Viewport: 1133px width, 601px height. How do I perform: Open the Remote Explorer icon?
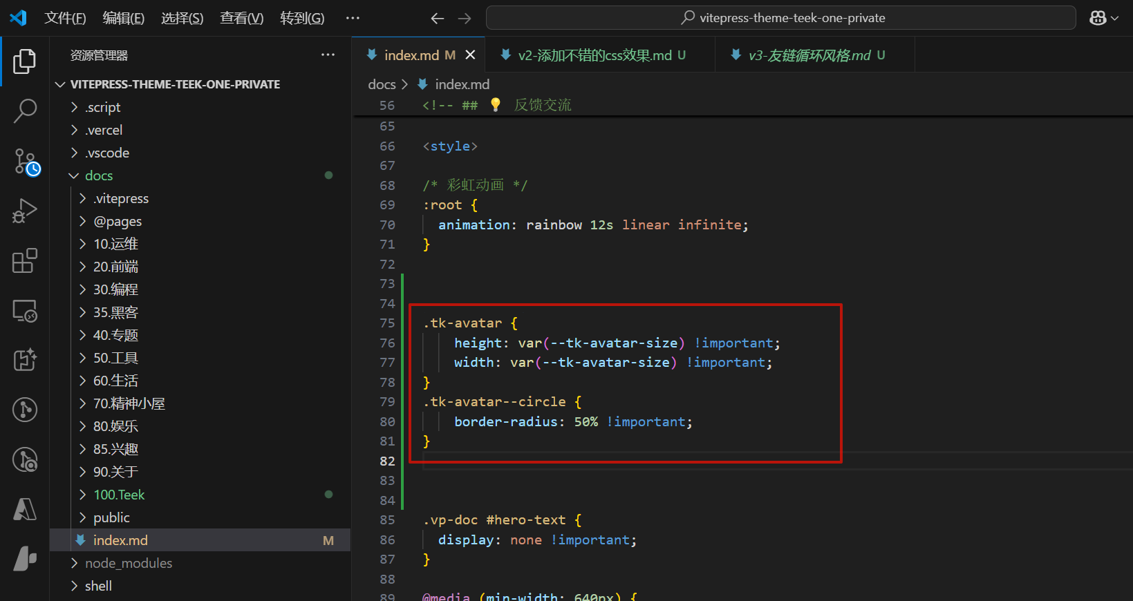(25, 311)
